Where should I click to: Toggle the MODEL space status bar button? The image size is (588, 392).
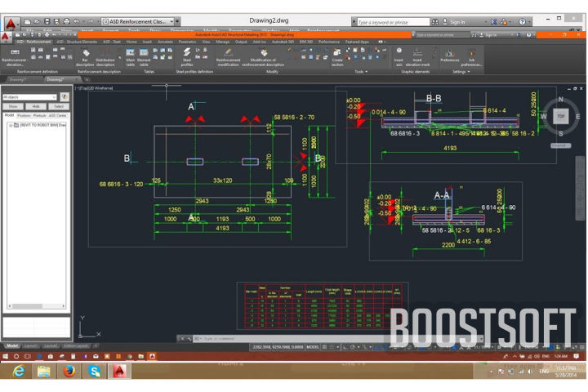(x=313, y=347)
